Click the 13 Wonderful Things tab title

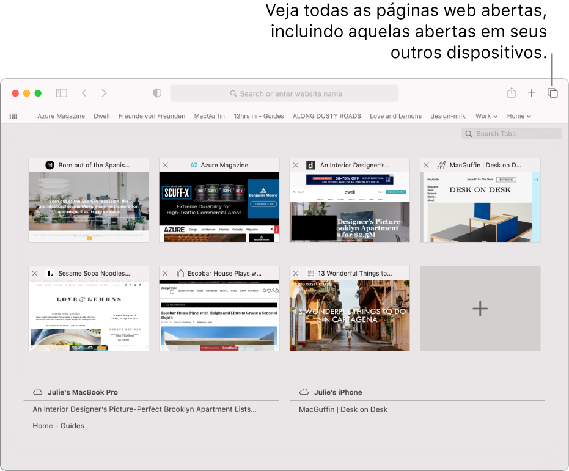(355, 274)
